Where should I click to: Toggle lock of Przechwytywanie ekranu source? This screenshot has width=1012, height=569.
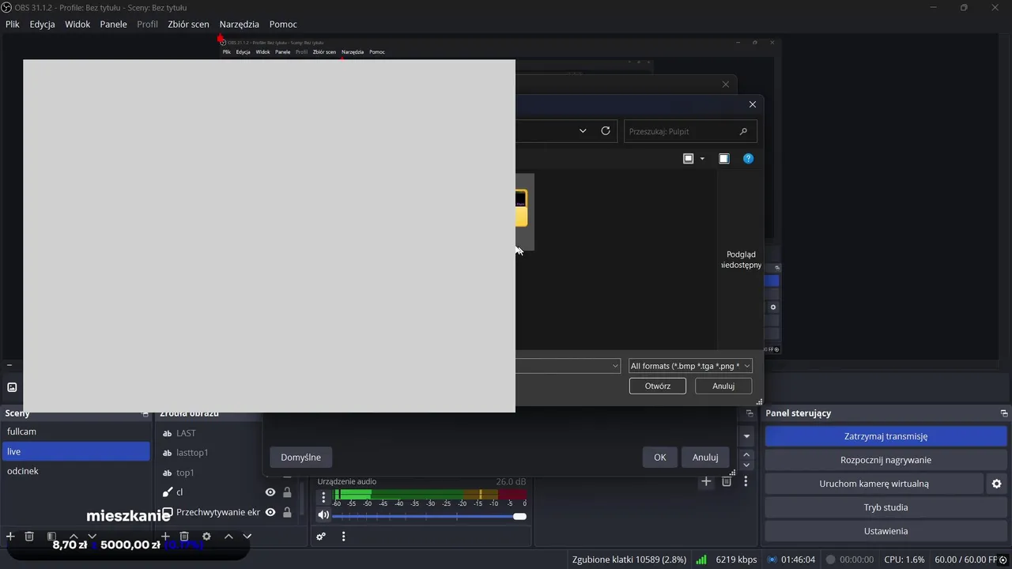tap(287, 512)
